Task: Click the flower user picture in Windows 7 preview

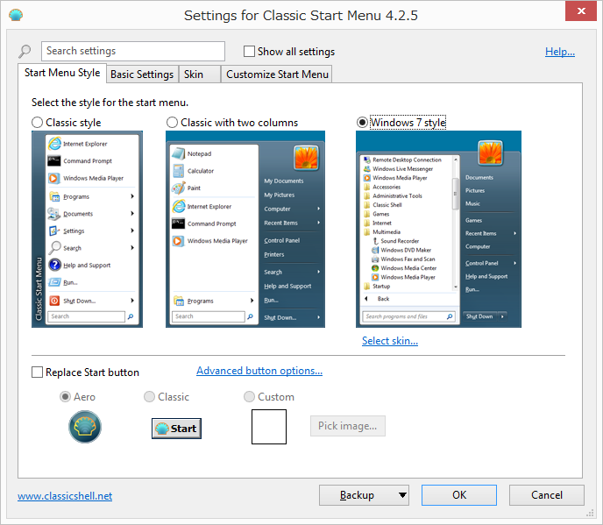Action: [490, 153]
